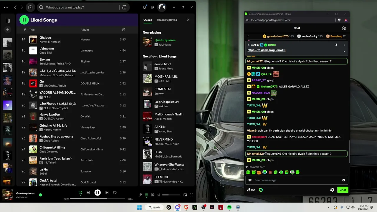Enter Spotify full screen mode

tap(191, 195)
